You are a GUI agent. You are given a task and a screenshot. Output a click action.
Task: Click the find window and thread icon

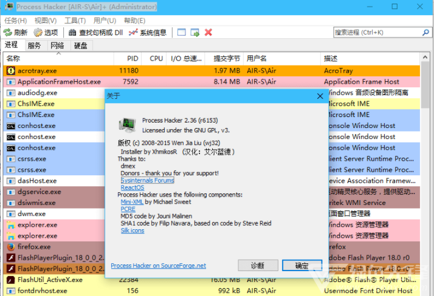(195, 32)
